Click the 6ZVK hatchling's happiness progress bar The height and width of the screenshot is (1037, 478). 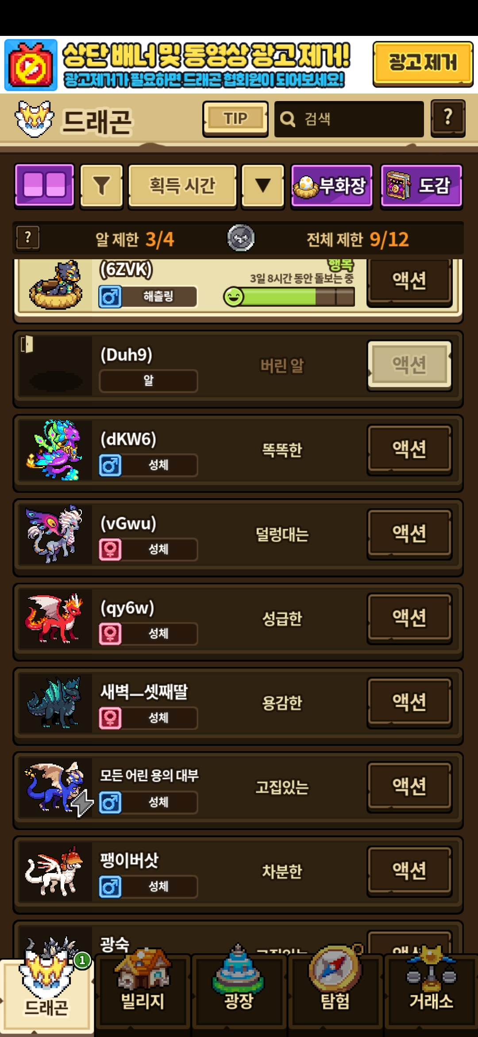[289, 296]
